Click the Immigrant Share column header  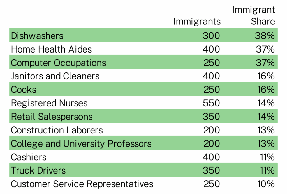point(253,16)
